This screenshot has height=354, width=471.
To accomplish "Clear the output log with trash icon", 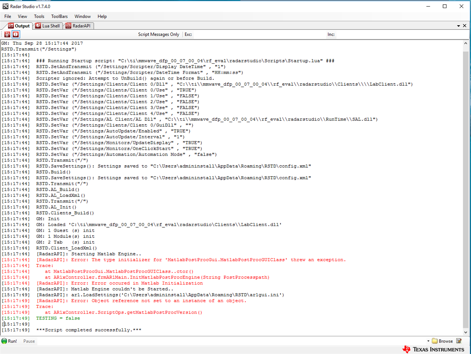I will 7,34.
